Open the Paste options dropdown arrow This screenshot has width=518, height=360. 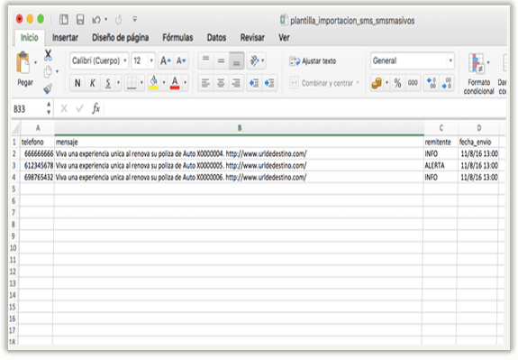(35, 62)
